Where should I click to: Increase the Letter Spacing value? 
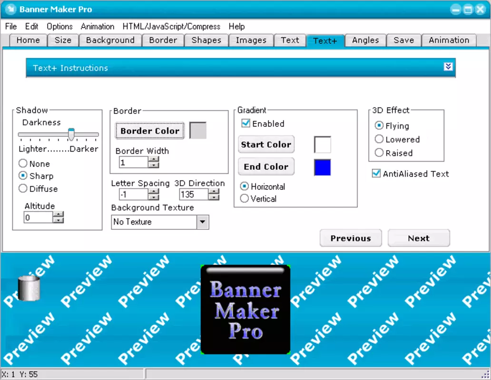point(153,191)
